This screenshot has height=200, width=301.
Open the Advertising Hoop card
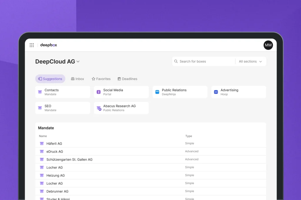pos(239,92)
